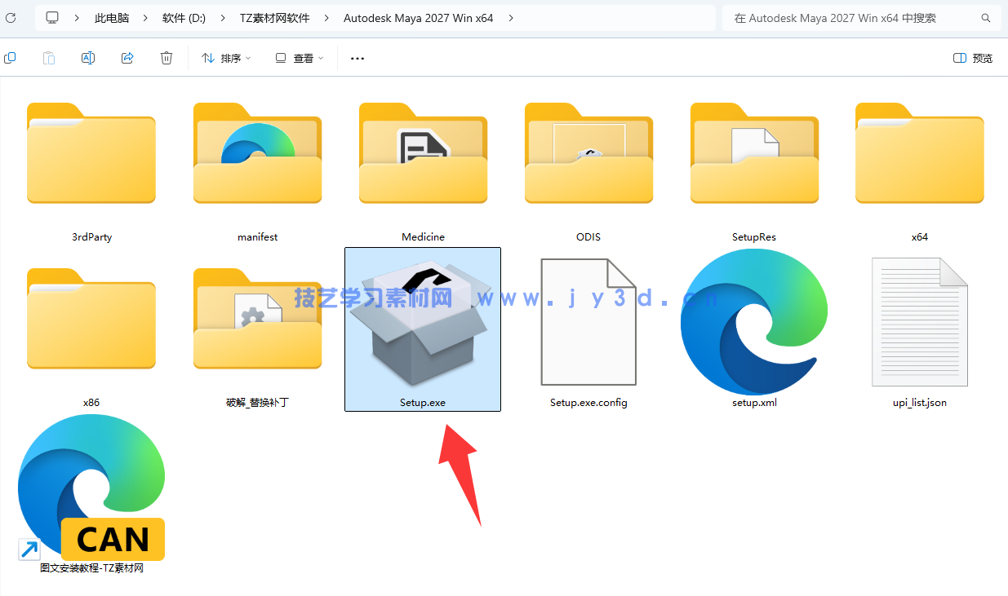Select the Setup.exe.config file icon
The height and width of the screenshot is (596, 1008).
pos(588,322)
